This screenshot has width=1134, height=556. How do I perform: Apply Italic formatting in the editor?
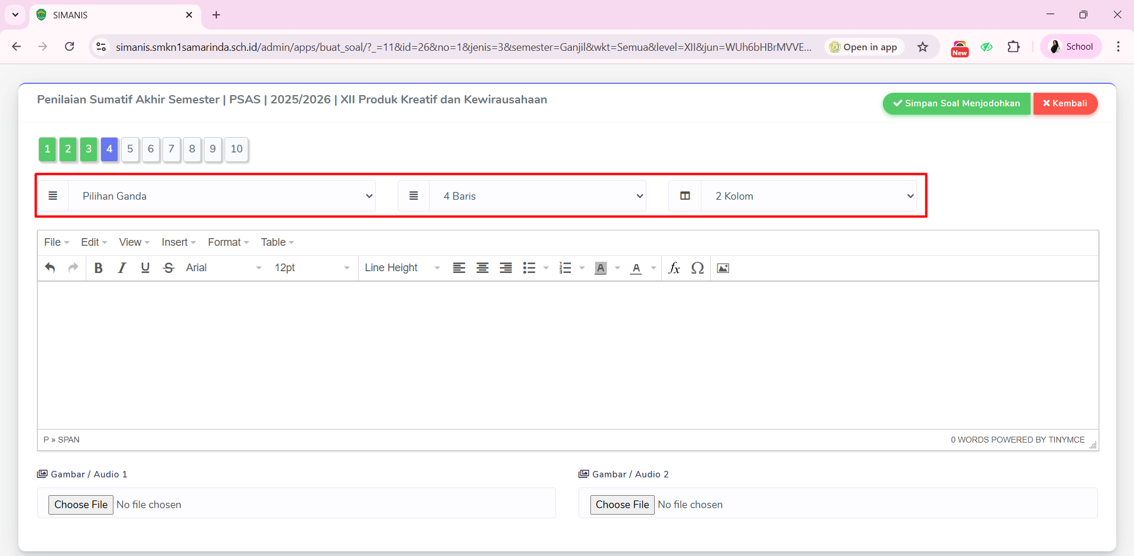[x=122, y=268]
